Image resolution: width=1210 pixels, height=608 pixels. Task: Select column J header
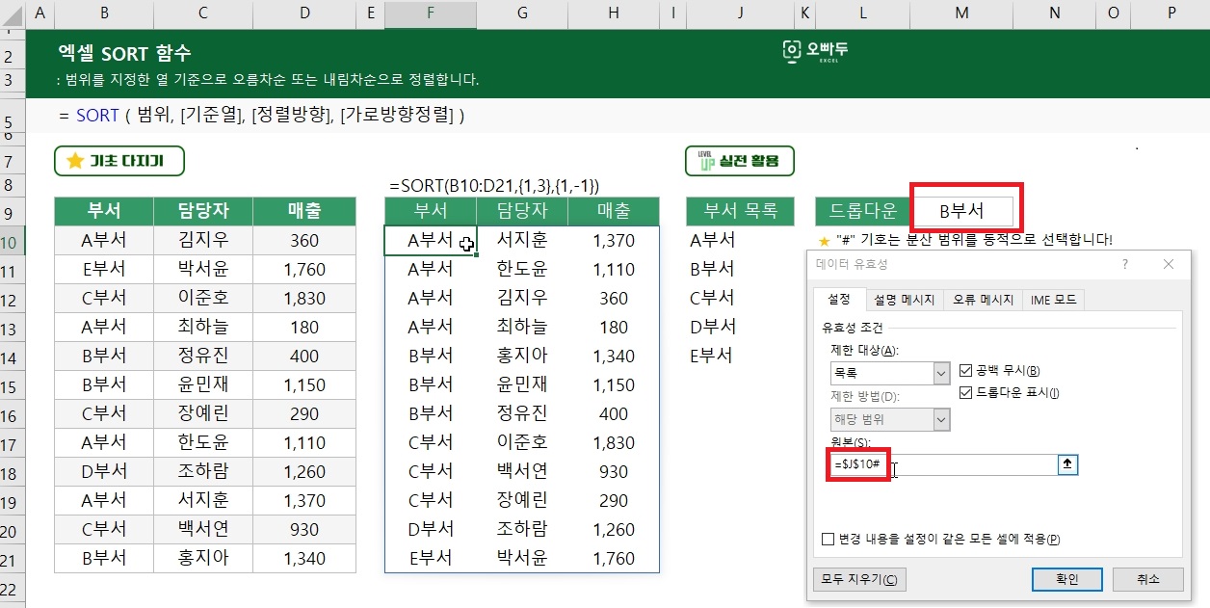point(740,13)
